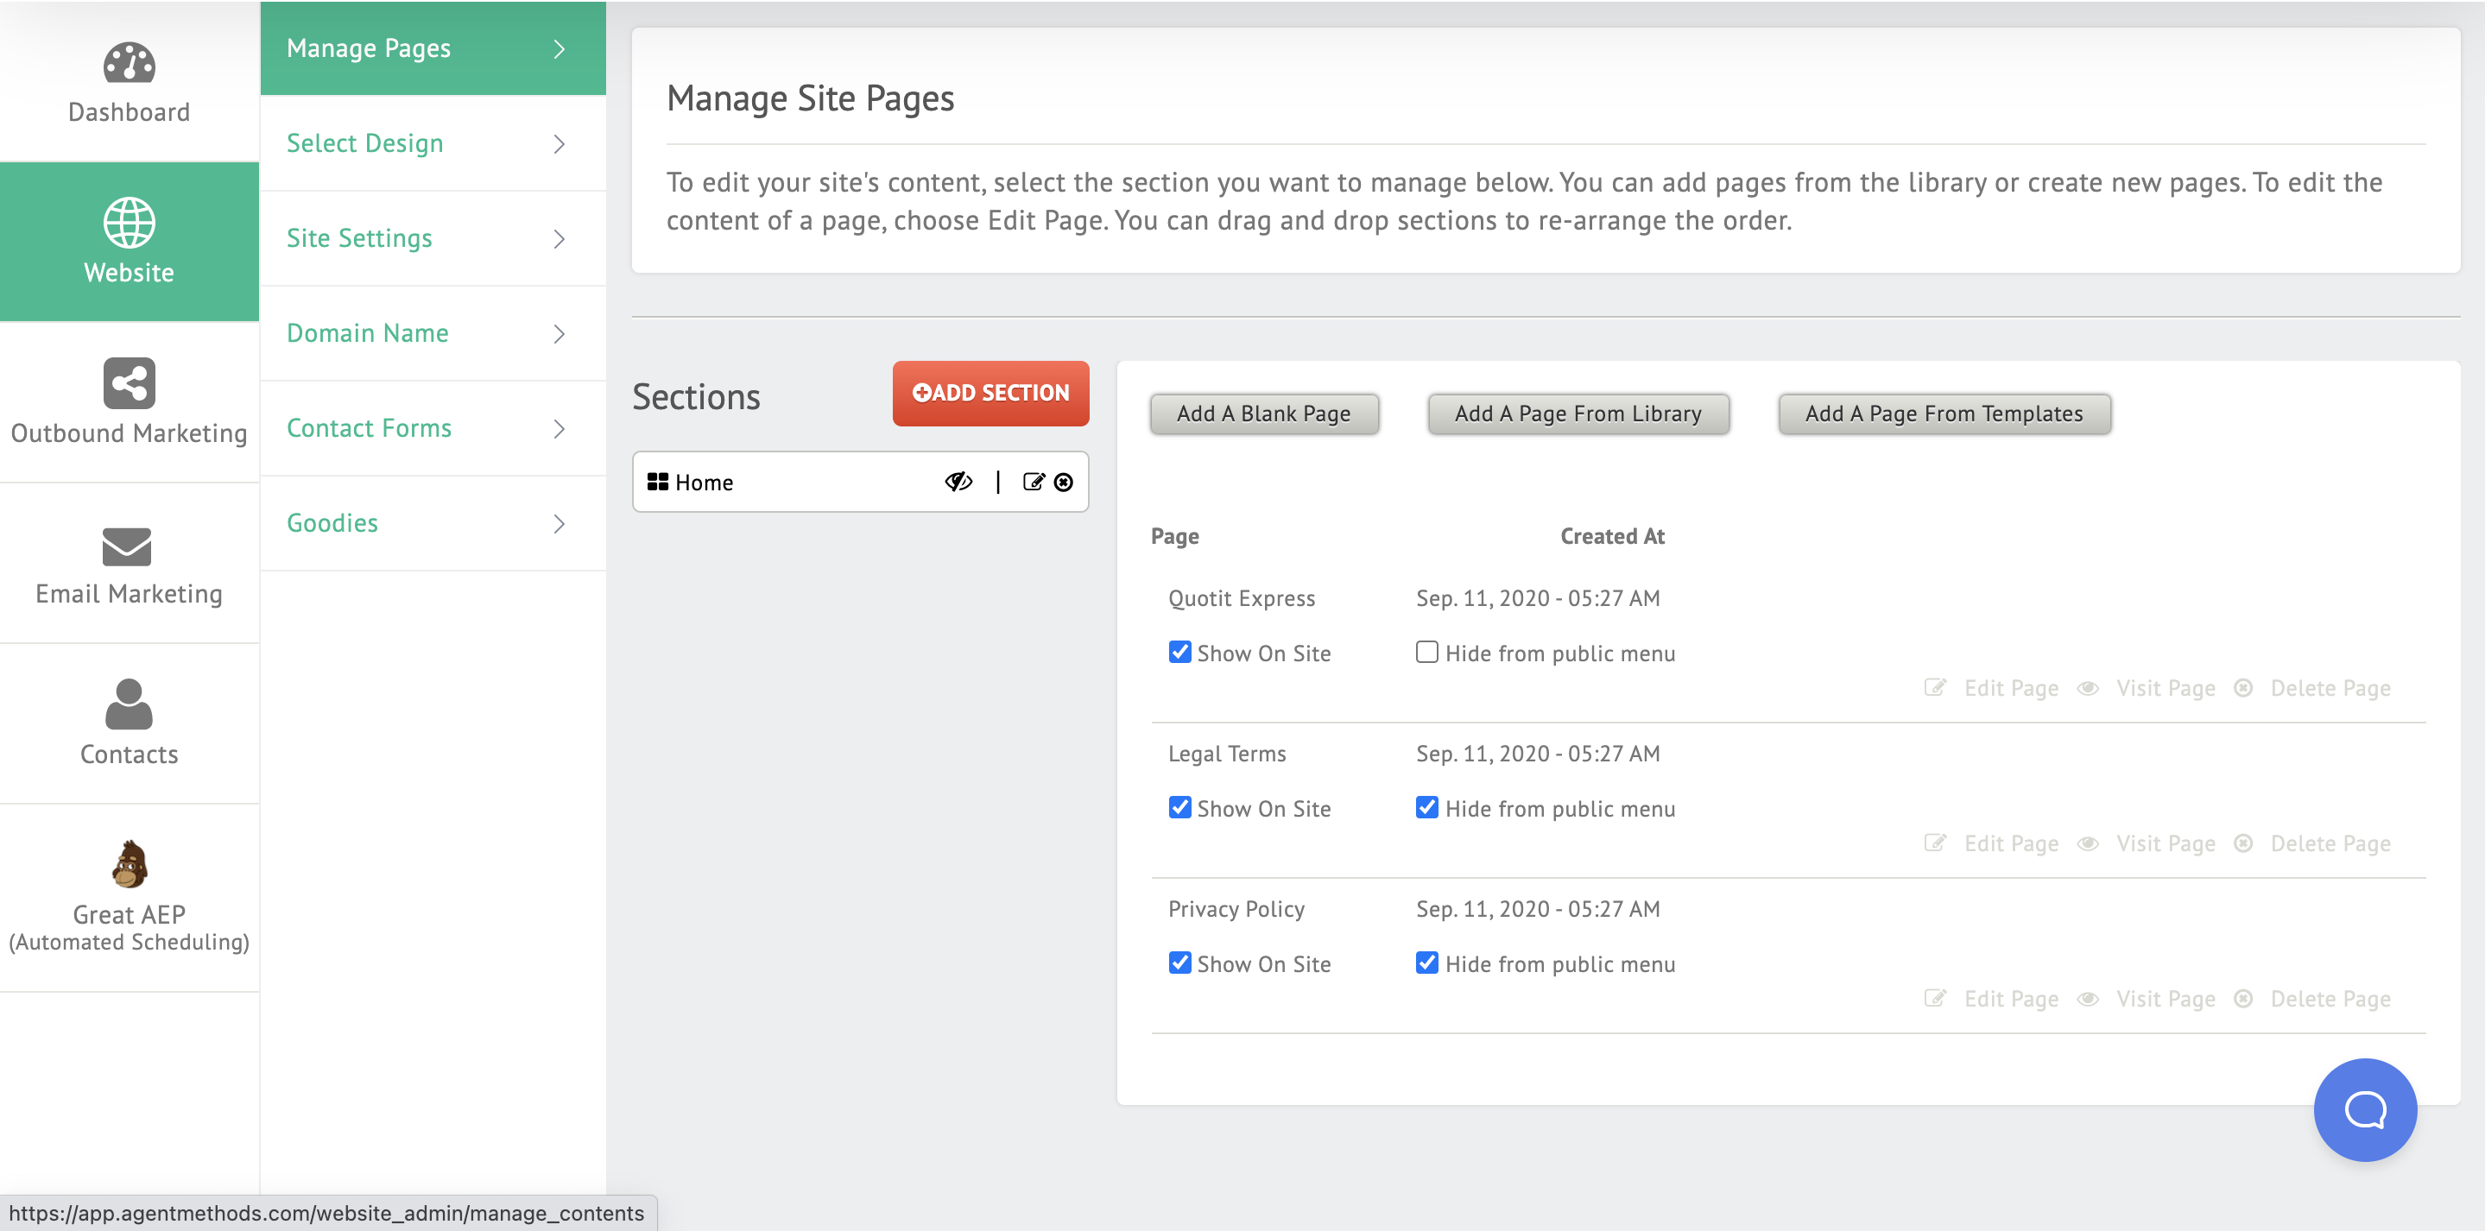This screenshot has height=1231, width=2485.
Task: Click delete icon on Home section
Action: point(1063,482)
